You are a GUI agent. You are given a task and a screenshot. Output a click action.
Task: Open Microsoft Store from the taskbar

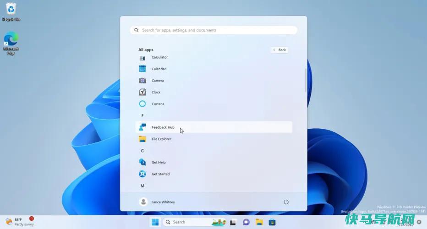(272, 222)
